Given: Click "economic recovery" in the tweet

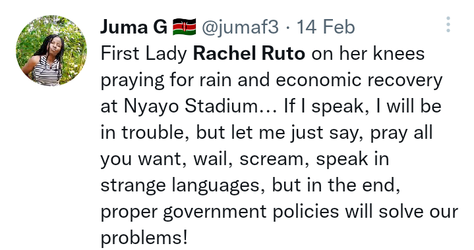Looking at the screenshot, I should pyautogui.click(x=359, y=80).
